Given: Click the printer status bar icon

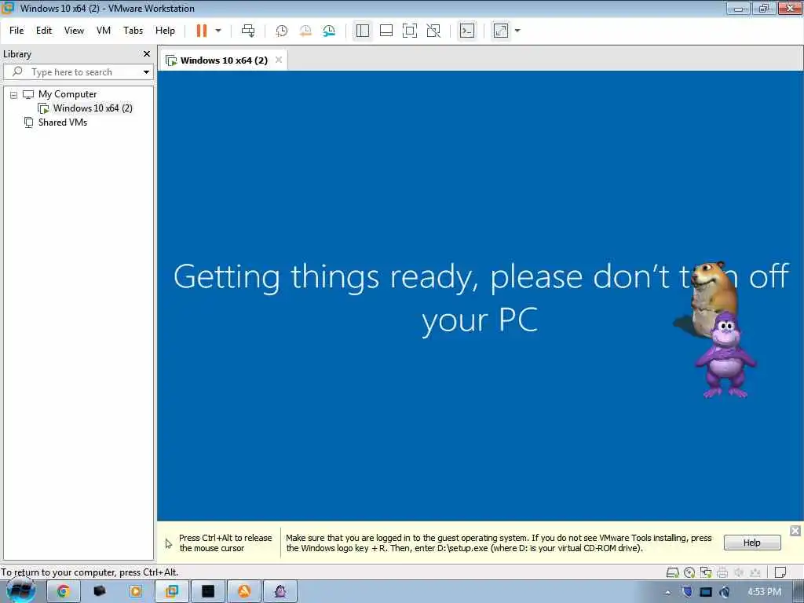Looking at the screenshot, I should coord(722,572).
